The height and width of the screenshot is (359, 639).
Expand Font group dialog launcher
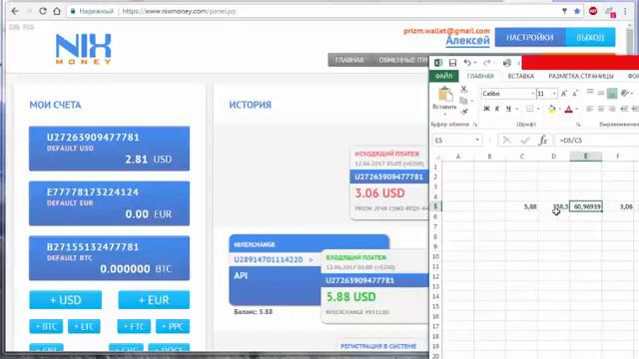pos(578,125)
